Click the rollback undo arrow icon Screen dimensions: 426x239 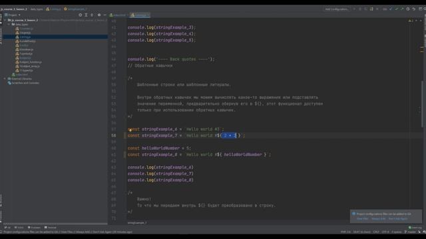[414, 9]
